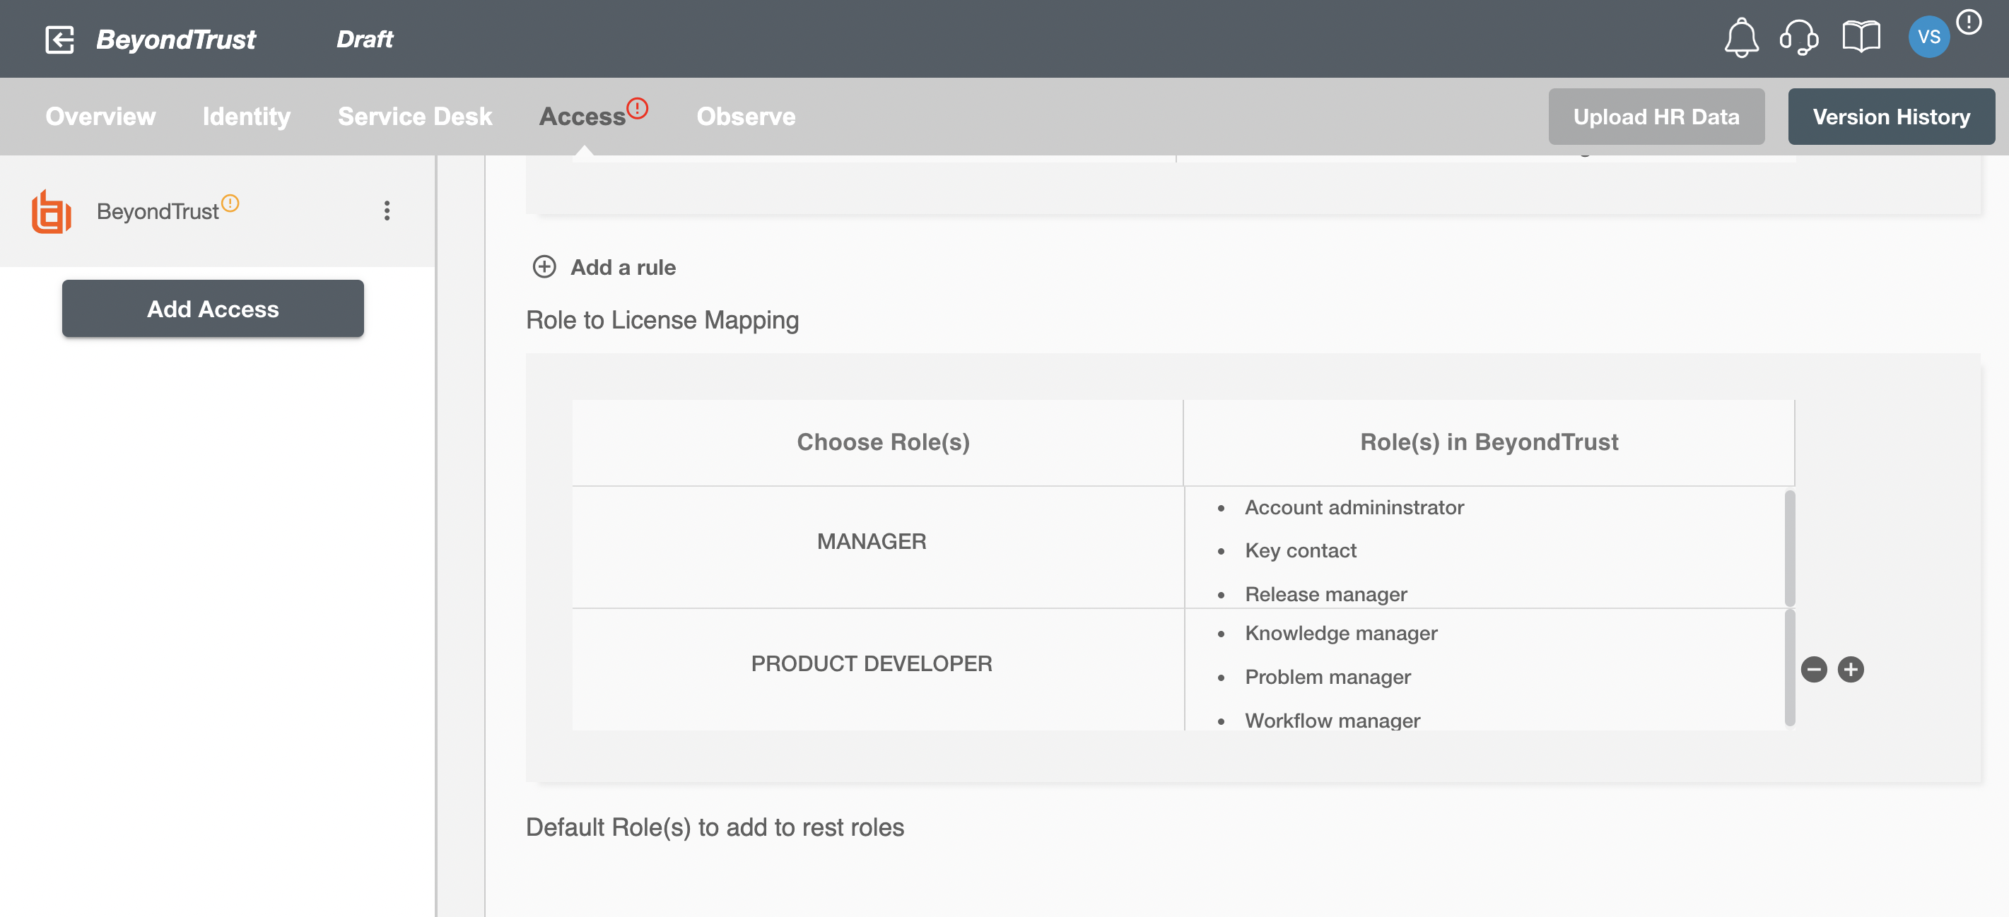
Task: Click the PRODUCT DEVELOPER role cell
Action: pos(877,669)
